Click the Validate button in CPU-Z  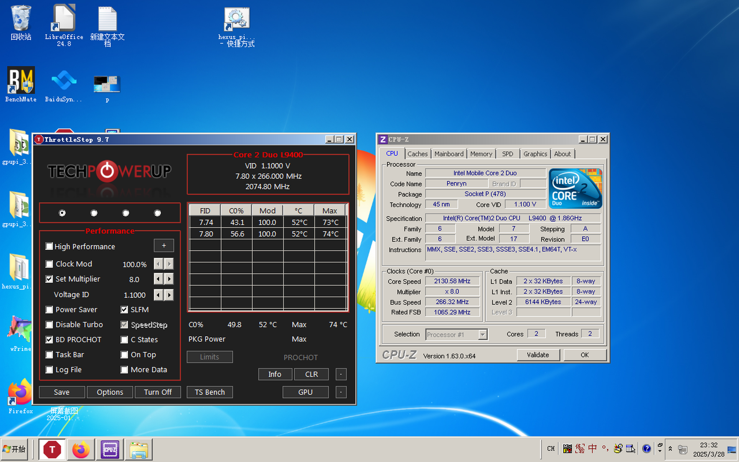click(538, 355)
